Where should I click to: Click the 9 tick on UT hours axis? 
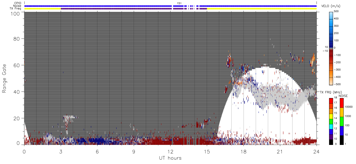pyautogui.click(x=134, y=152)
